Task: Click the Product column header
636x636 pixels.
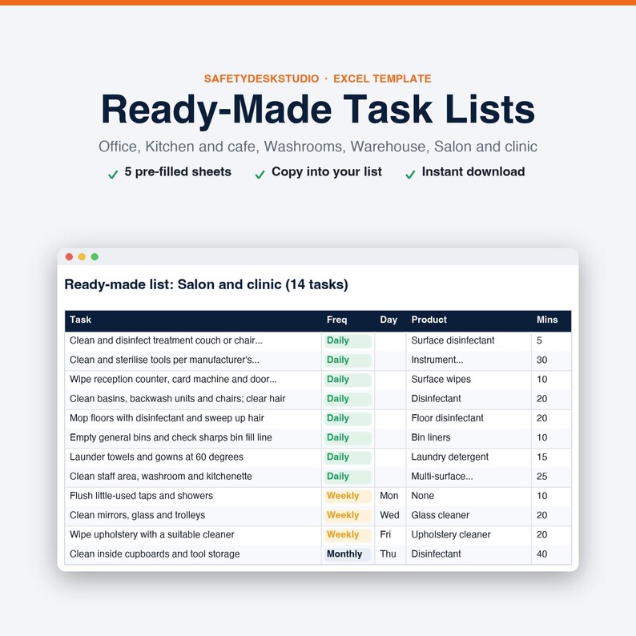Action: 429,320
